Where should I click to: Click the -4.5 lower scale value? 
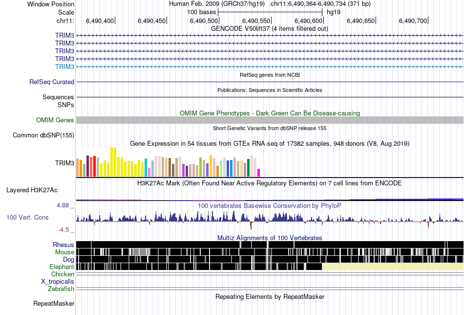point(63,230)
